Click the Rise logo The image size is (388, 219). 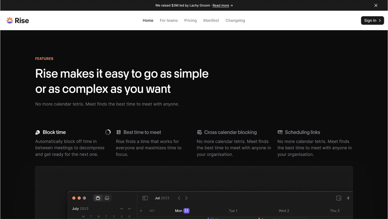click(18, 21)
